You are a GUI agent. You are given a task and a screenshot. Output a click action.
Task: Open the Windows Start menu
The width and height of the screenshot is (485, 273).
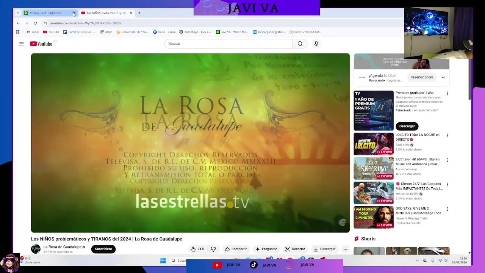coord(163,260)
